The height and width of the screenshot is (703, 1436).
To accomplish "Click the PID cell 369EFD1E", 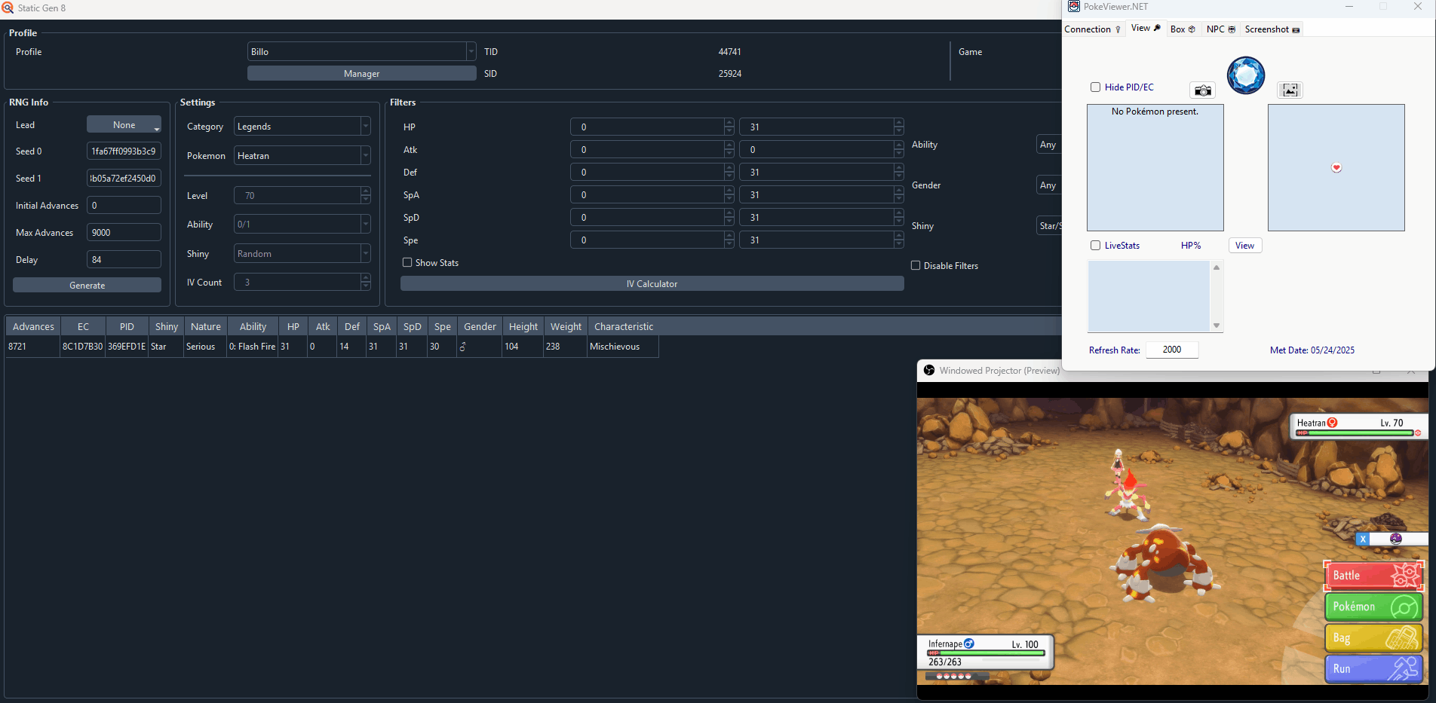I will pyautogui.click(x=127, y=347).
